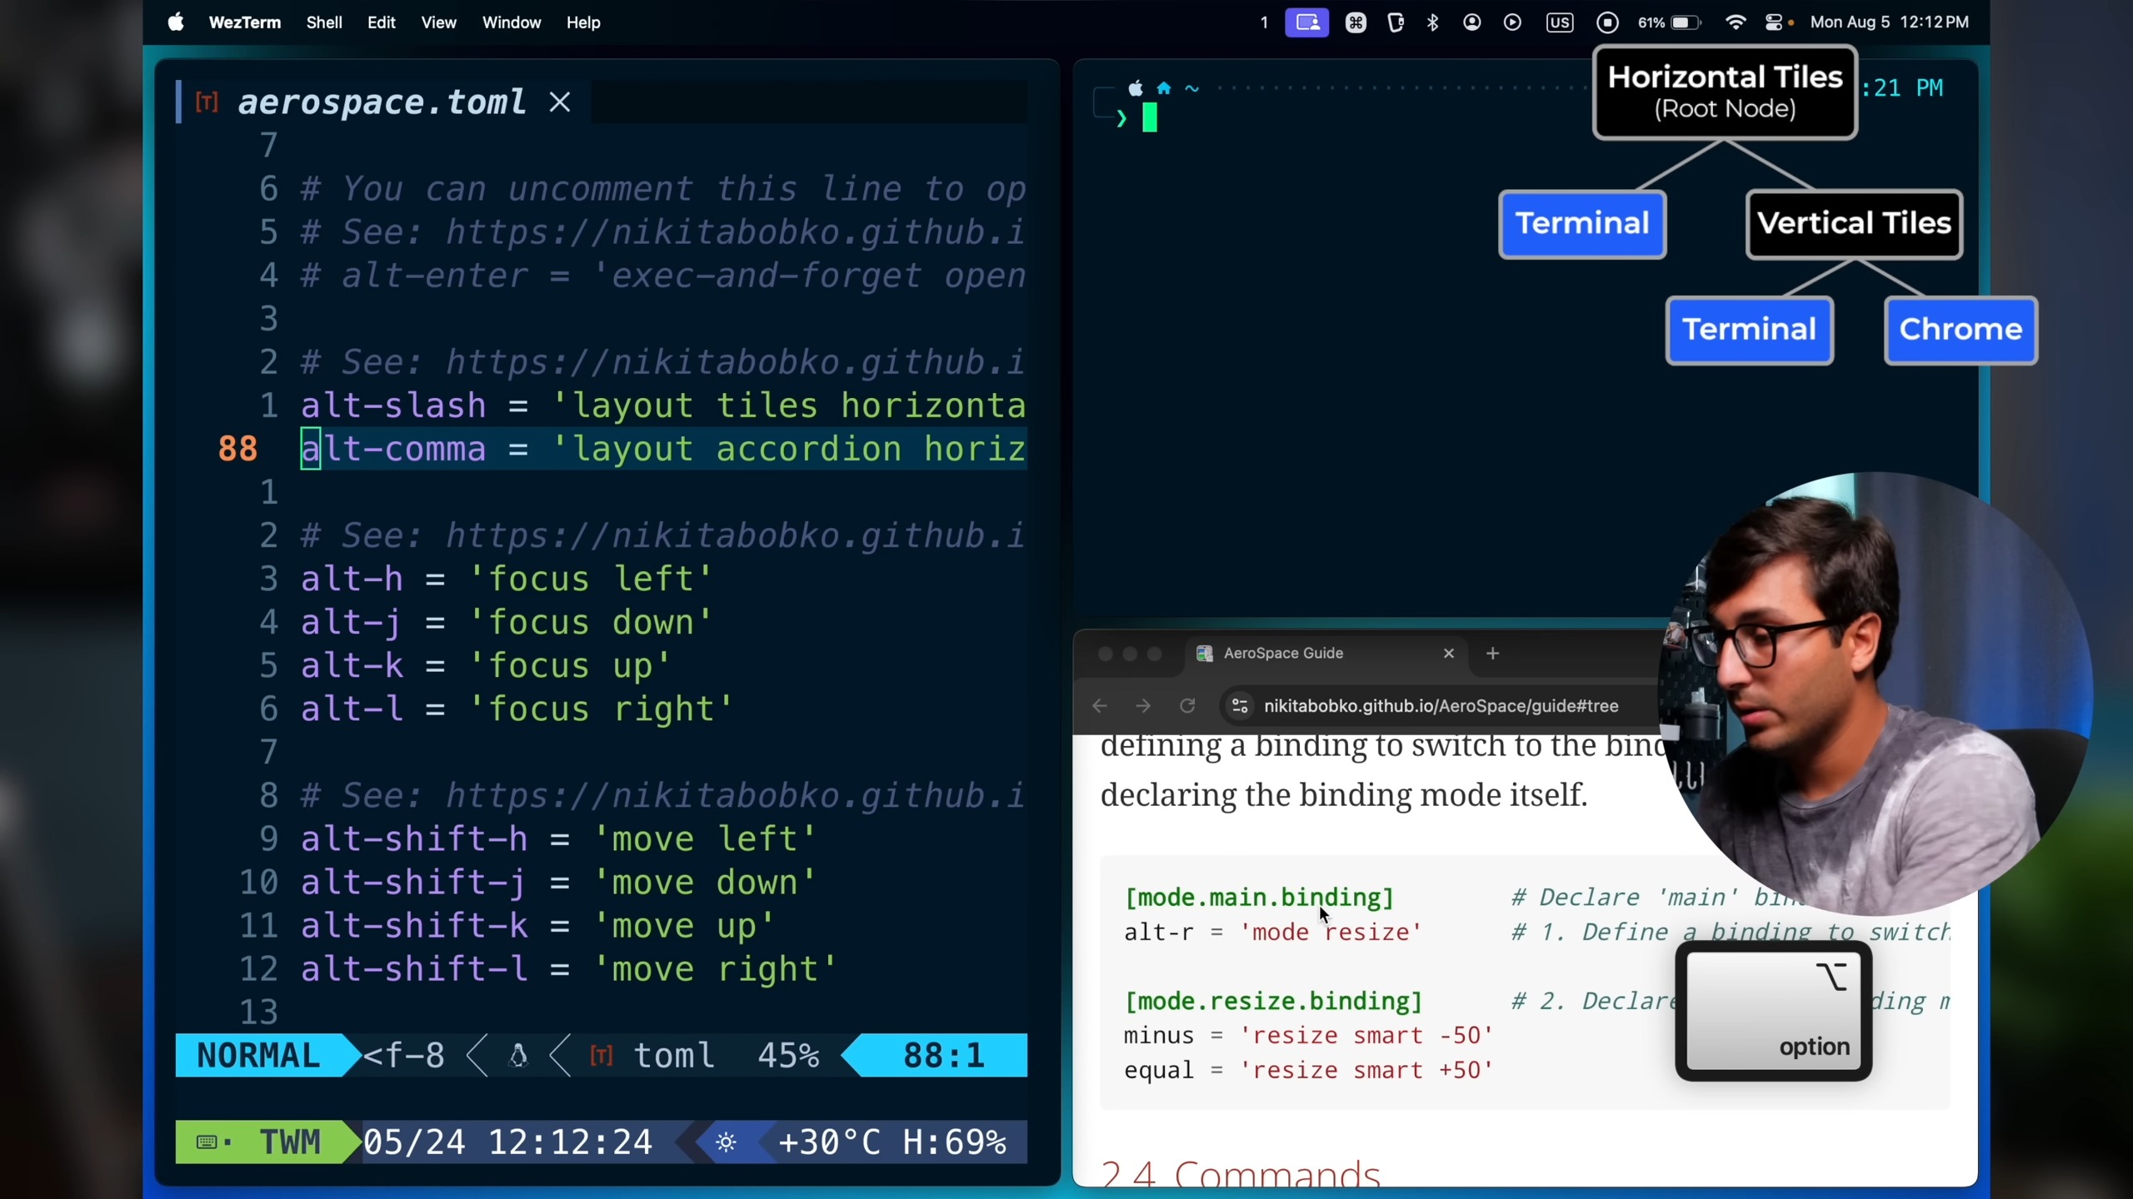Toggle US keyboard input source indicator
This screenshot has width=2133, height=1199.
pyautogui.click(x=1559, y=22)
